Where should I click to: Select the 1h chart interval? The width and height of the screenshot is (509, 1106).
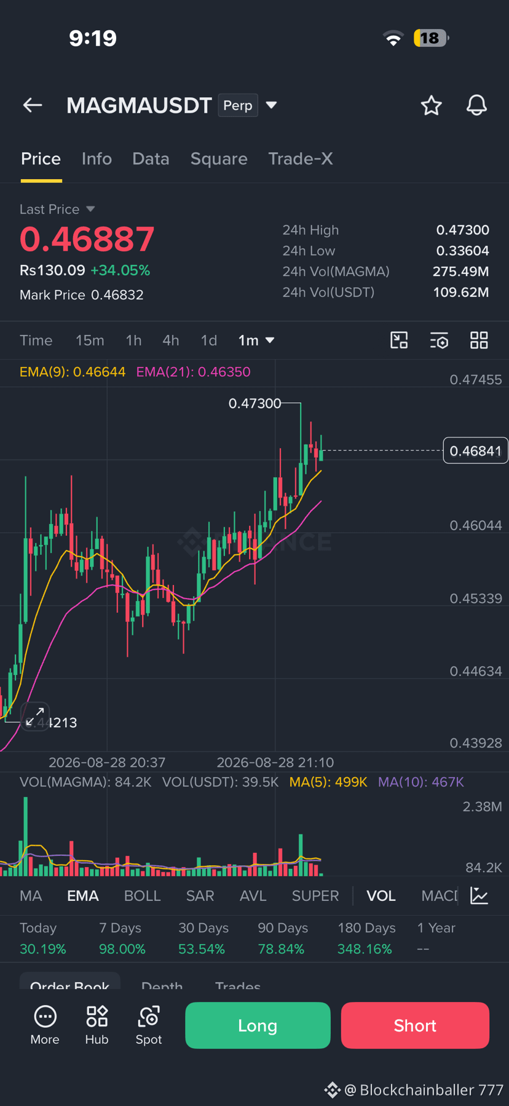133,341
